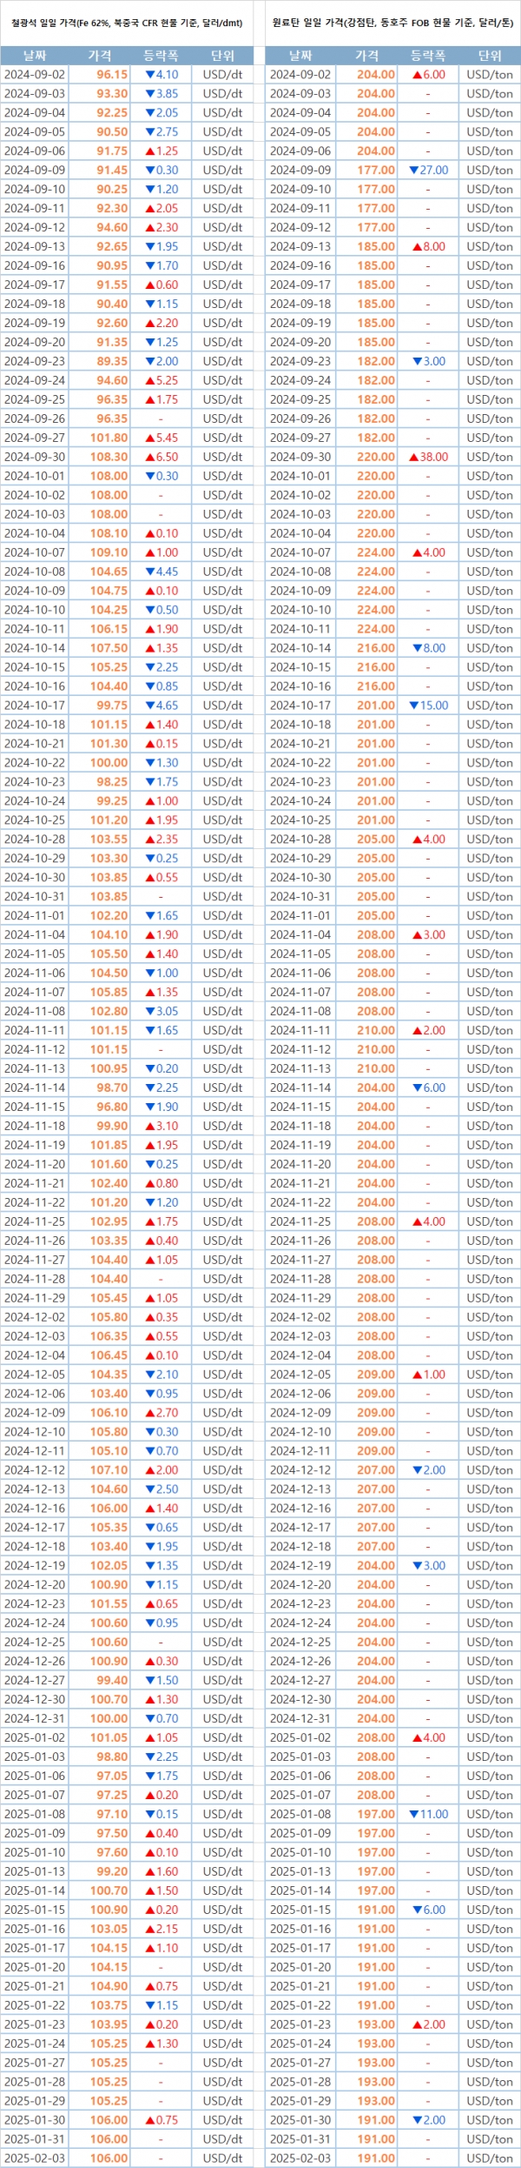Click the ▼15.00 coking coal change cell
The width and height of the screenshot is (521, 2168).
pos(428,706)
